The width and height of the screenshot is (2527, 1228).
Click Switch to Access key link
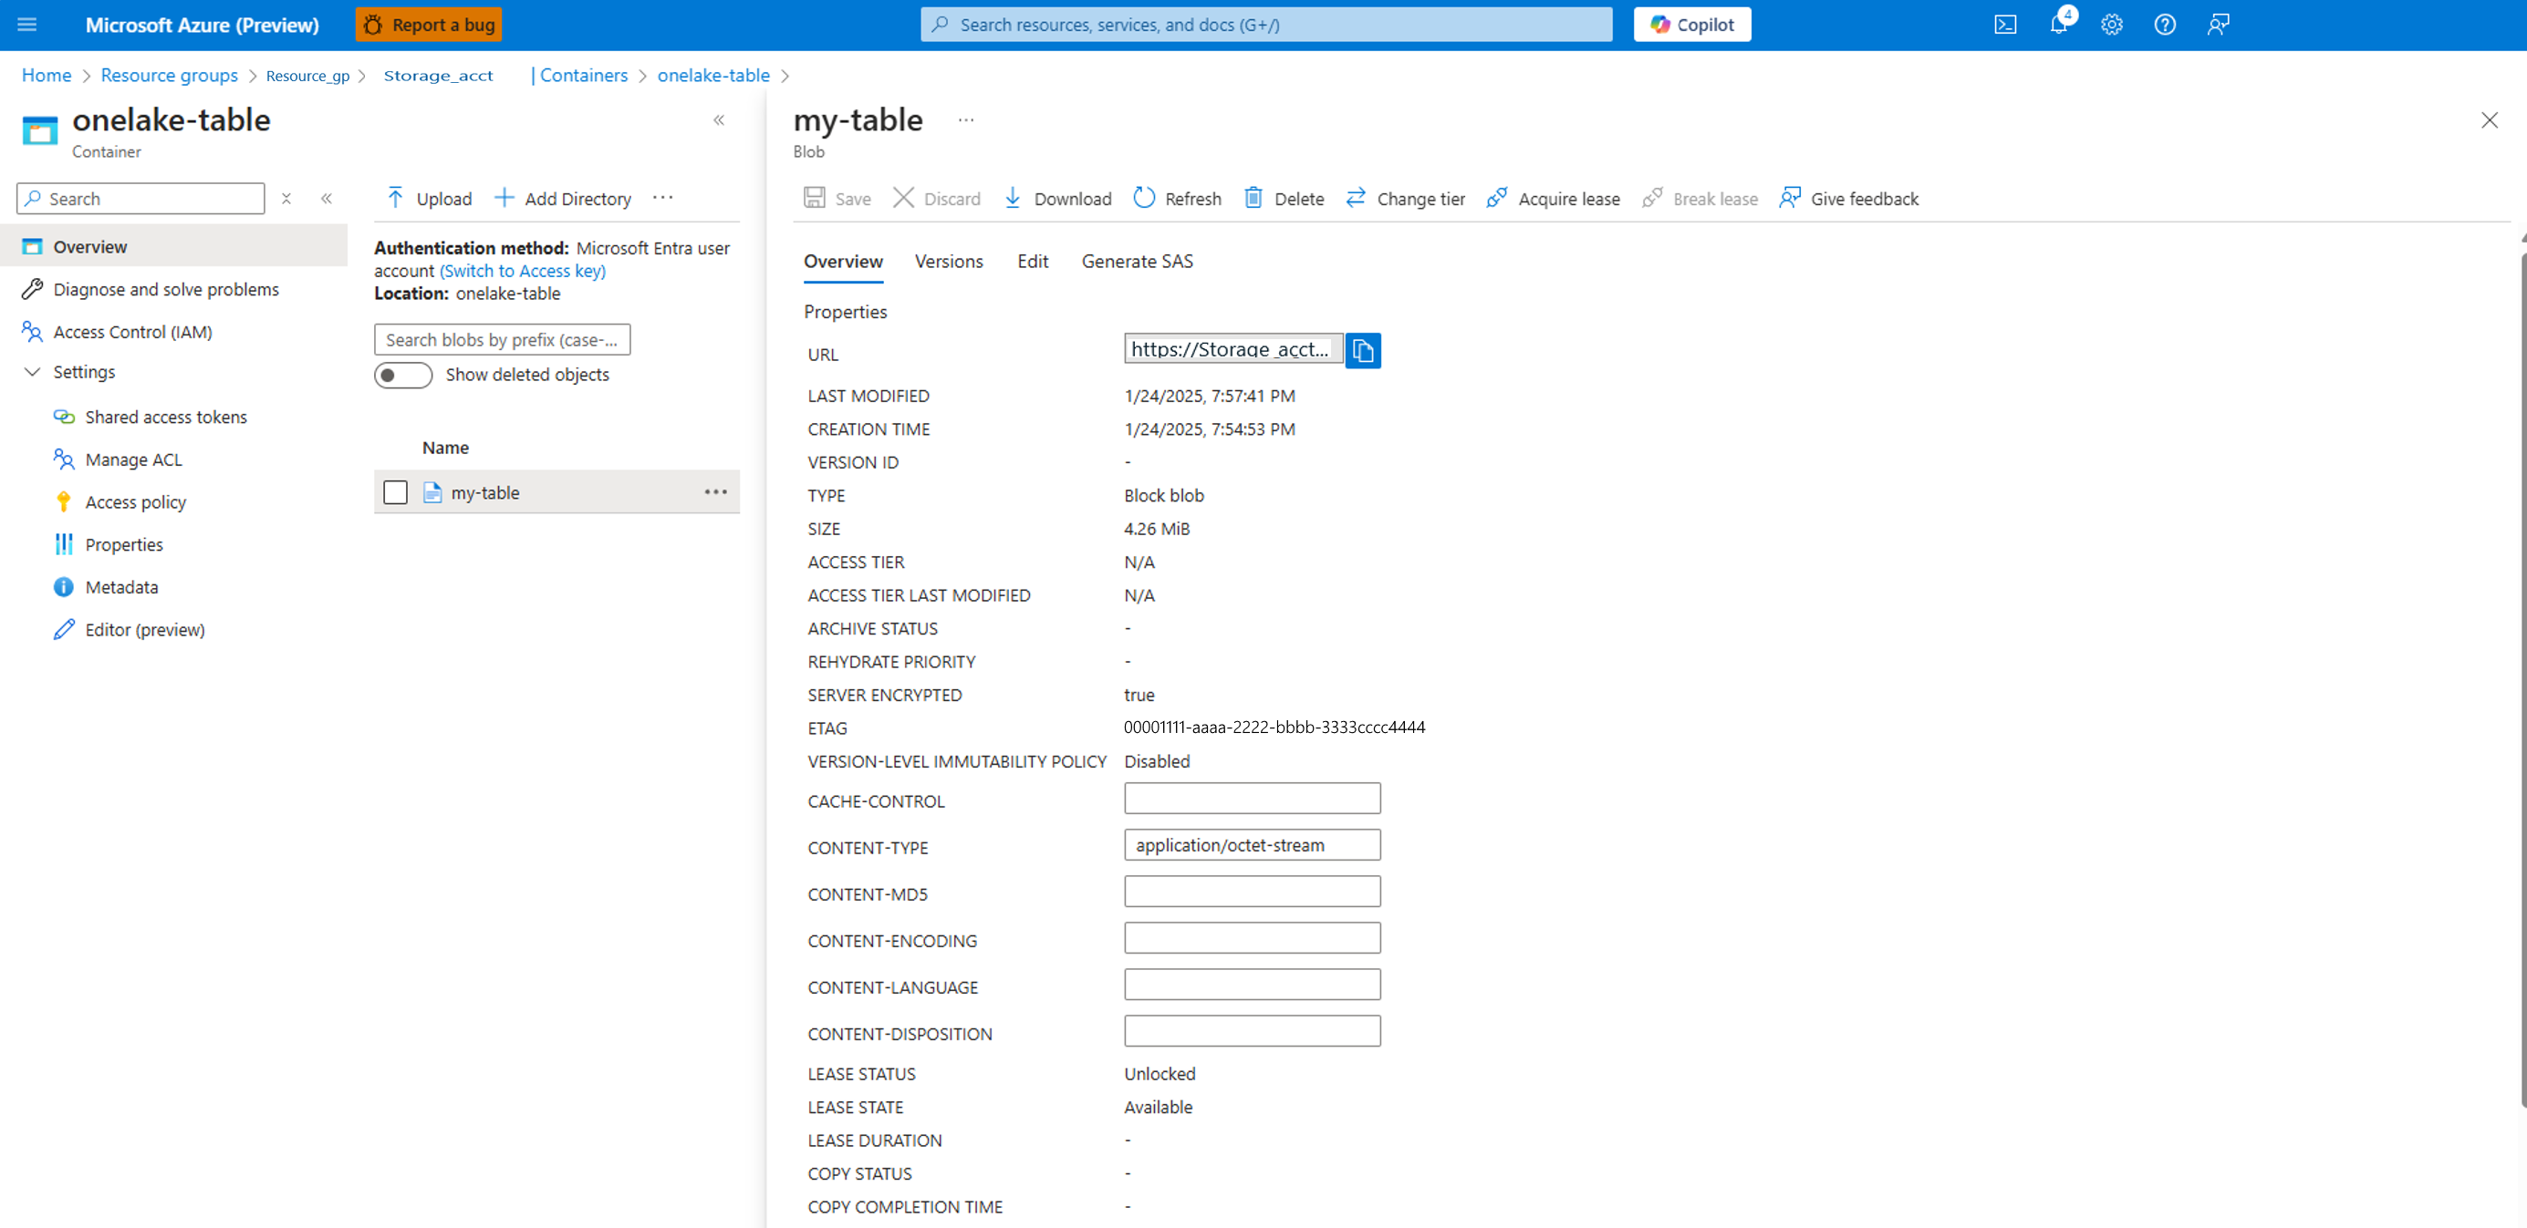pyautogui.click(x=522, y=271)
